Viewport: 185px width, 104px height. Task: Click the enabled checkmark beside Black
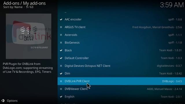point(61,50)
